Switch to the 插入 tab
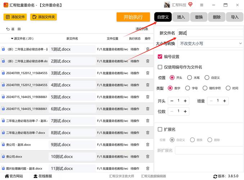The width and height of the screenshot is (244, 180). pyautogui.click(x=181, y=17)
